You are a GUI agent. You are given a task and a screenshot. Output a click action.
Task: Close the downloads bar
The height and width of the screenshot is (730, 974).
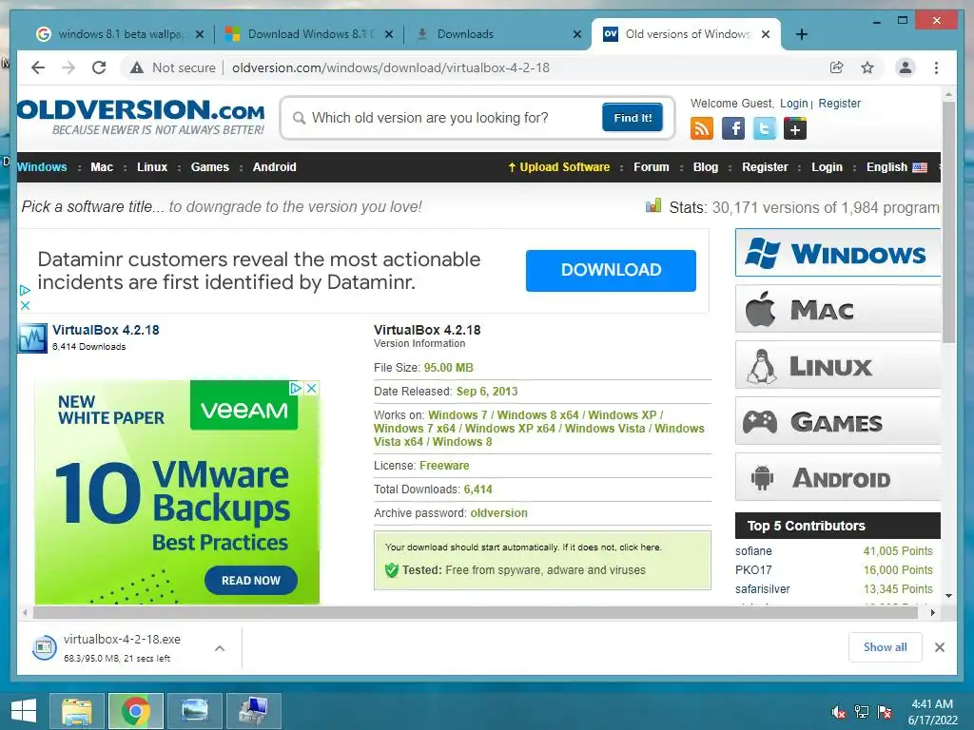click(939, 647)
